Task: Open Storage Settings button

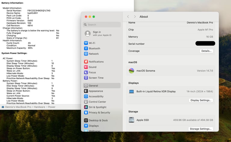Action: (x=201, y=129)
